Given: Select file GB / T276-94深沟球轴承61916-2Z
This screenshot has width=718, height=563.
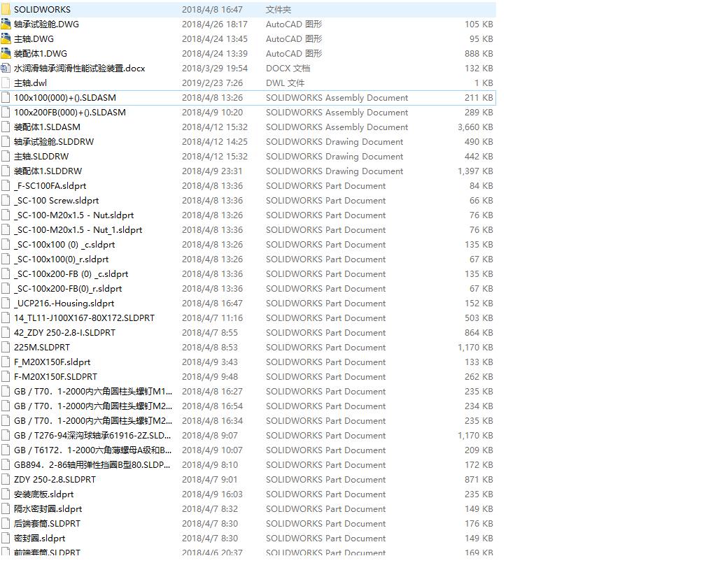Looking at the screenshot, I should (93, 435).
